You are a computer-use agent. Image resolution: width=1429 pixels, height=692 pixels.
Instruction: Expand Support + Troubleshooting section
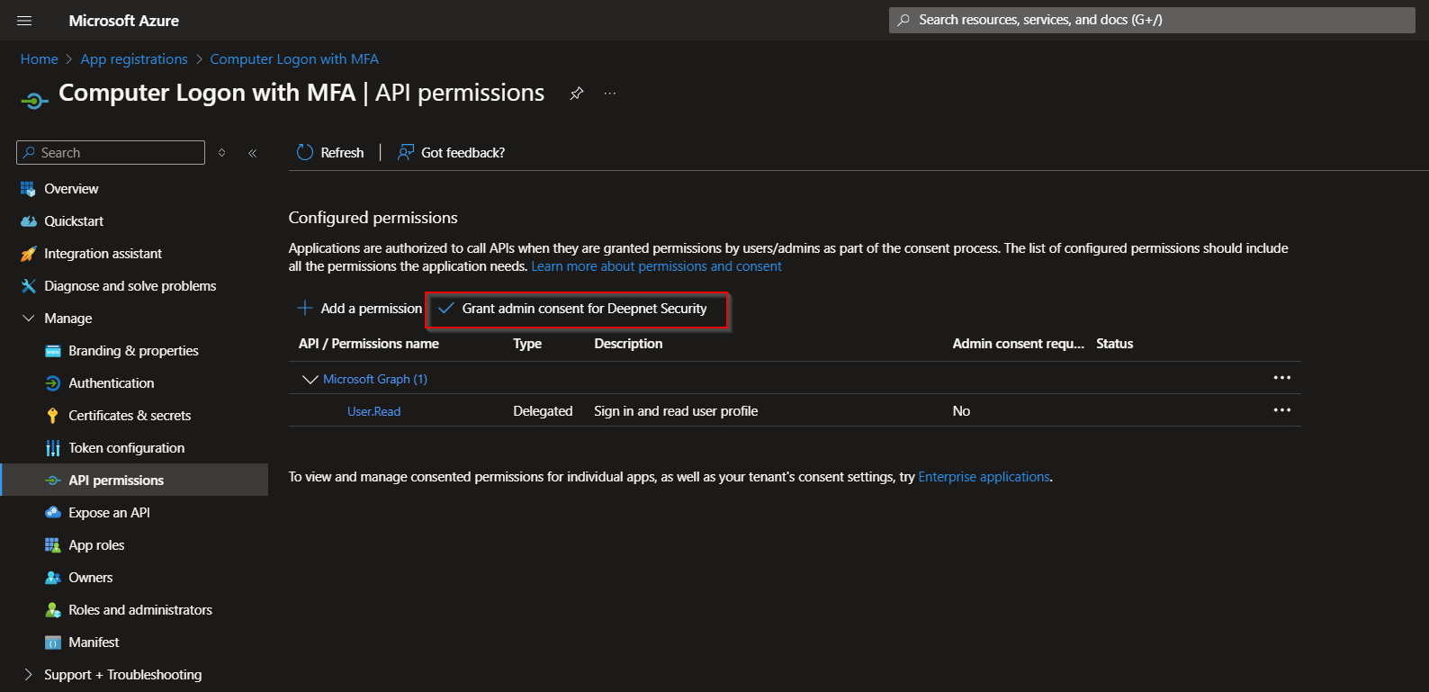29,675
